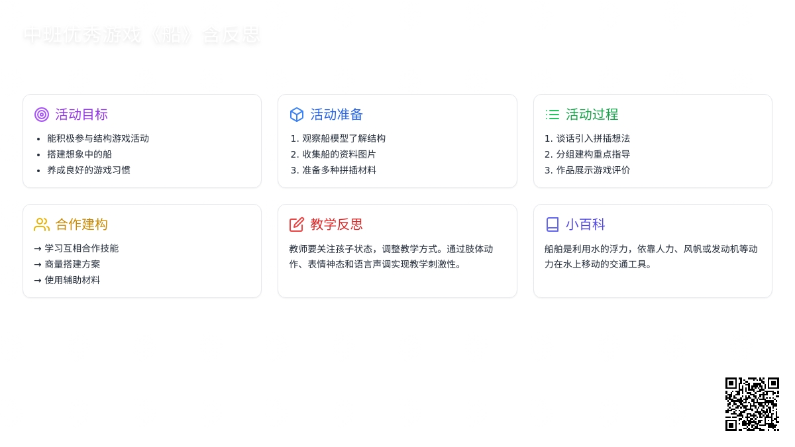The image size is (795, 447).
Task: Click list item 能积极参与结构游戏活动
Action: click(x=98, y=138)
